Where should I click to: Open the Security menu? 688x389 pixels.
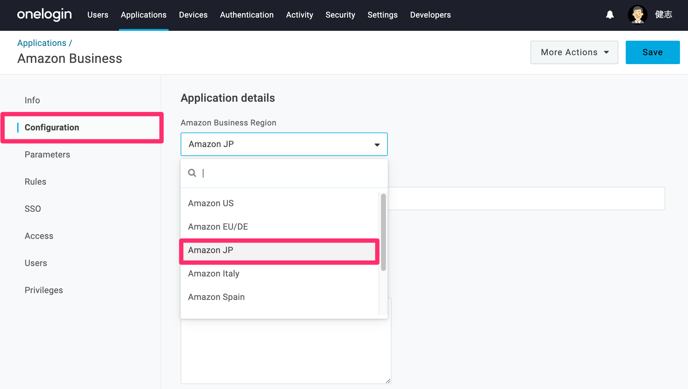coord(340,15)
